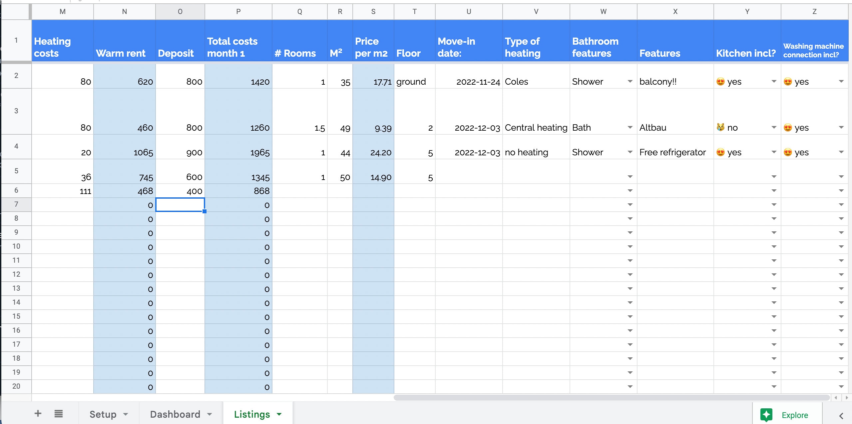Open the Listings tab dropdown arrow
Screen dimensions: 852x424
(x=279, y=414)
